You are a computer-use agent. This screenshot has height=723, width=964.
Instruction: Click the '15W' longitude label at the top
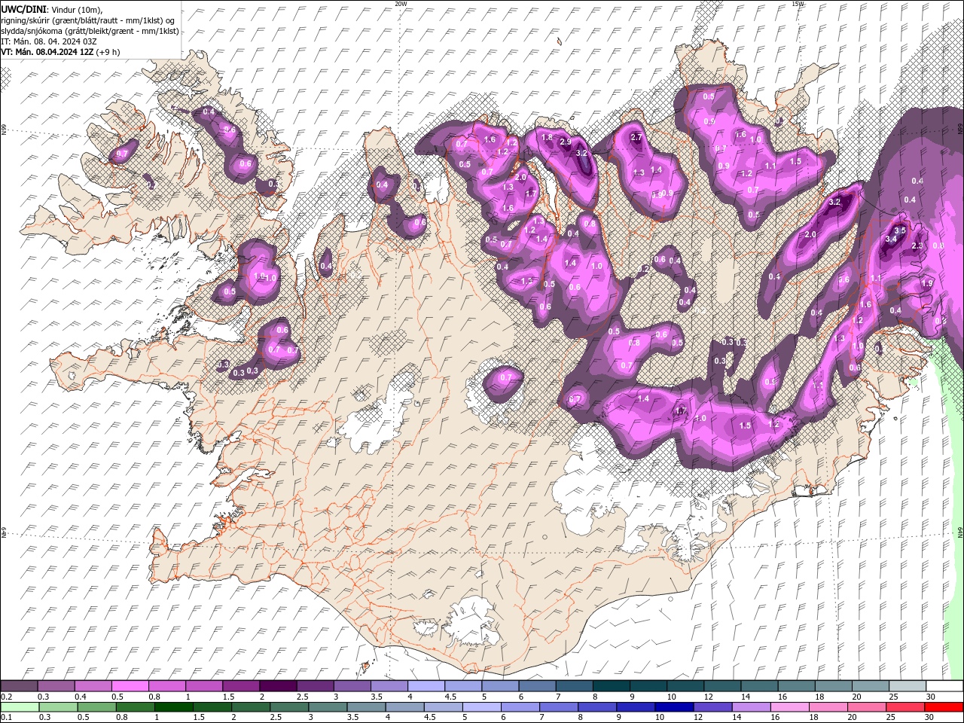click(x=798, y=4)
